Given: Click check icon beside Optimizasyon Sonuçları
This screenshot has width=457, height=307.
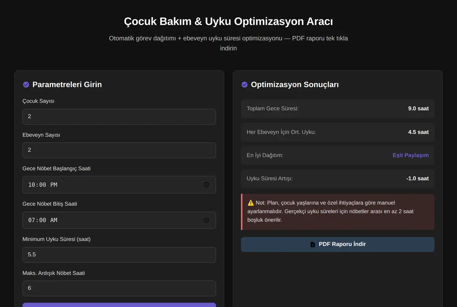Looking at the screenshot, I should (x=244, y=85).
